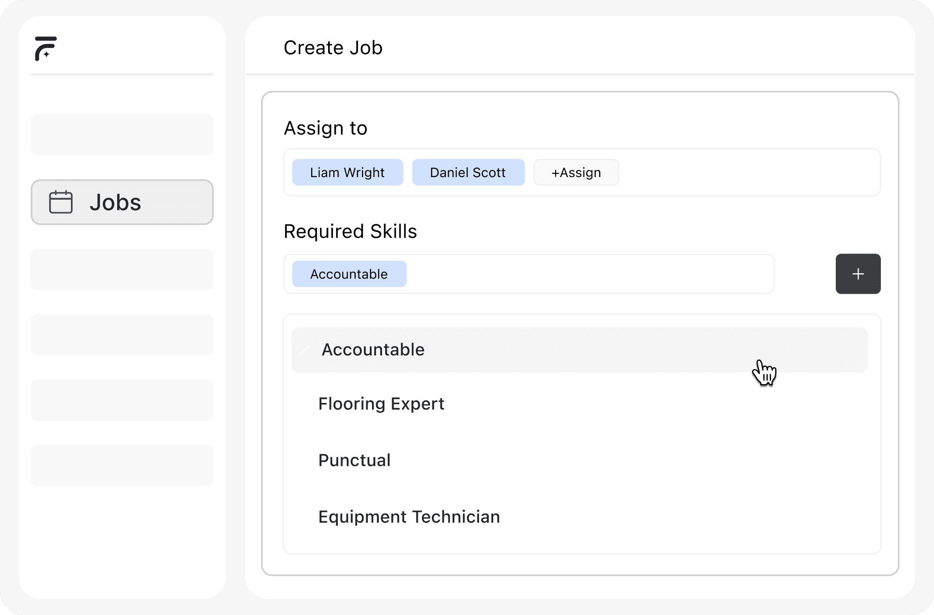The image size is (934, 615).
Task: Click the +Assign button
Action: pos(576,173)
